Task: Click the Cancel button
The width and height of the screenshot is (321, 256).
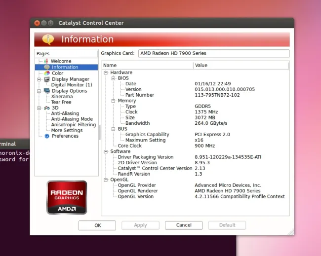Action: 184,225
